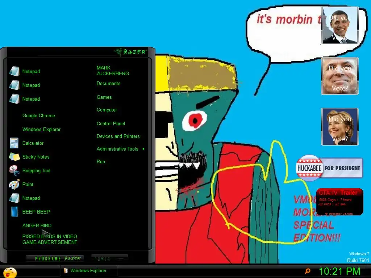This screenshot has width=371, height=278.
Task: Open MARK ZUCKERBERG user folder
Action: 113,71
